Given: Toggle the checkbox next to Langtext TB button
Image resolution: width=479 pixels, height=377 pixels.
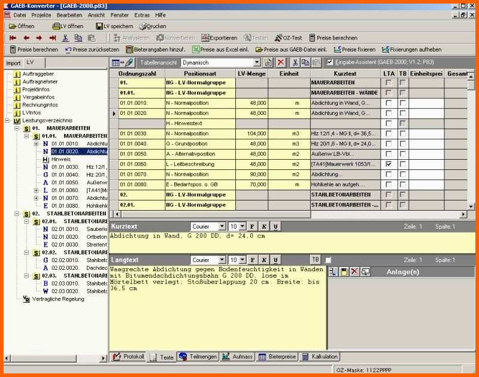Looking at the screenshot, I should (328, 260).
